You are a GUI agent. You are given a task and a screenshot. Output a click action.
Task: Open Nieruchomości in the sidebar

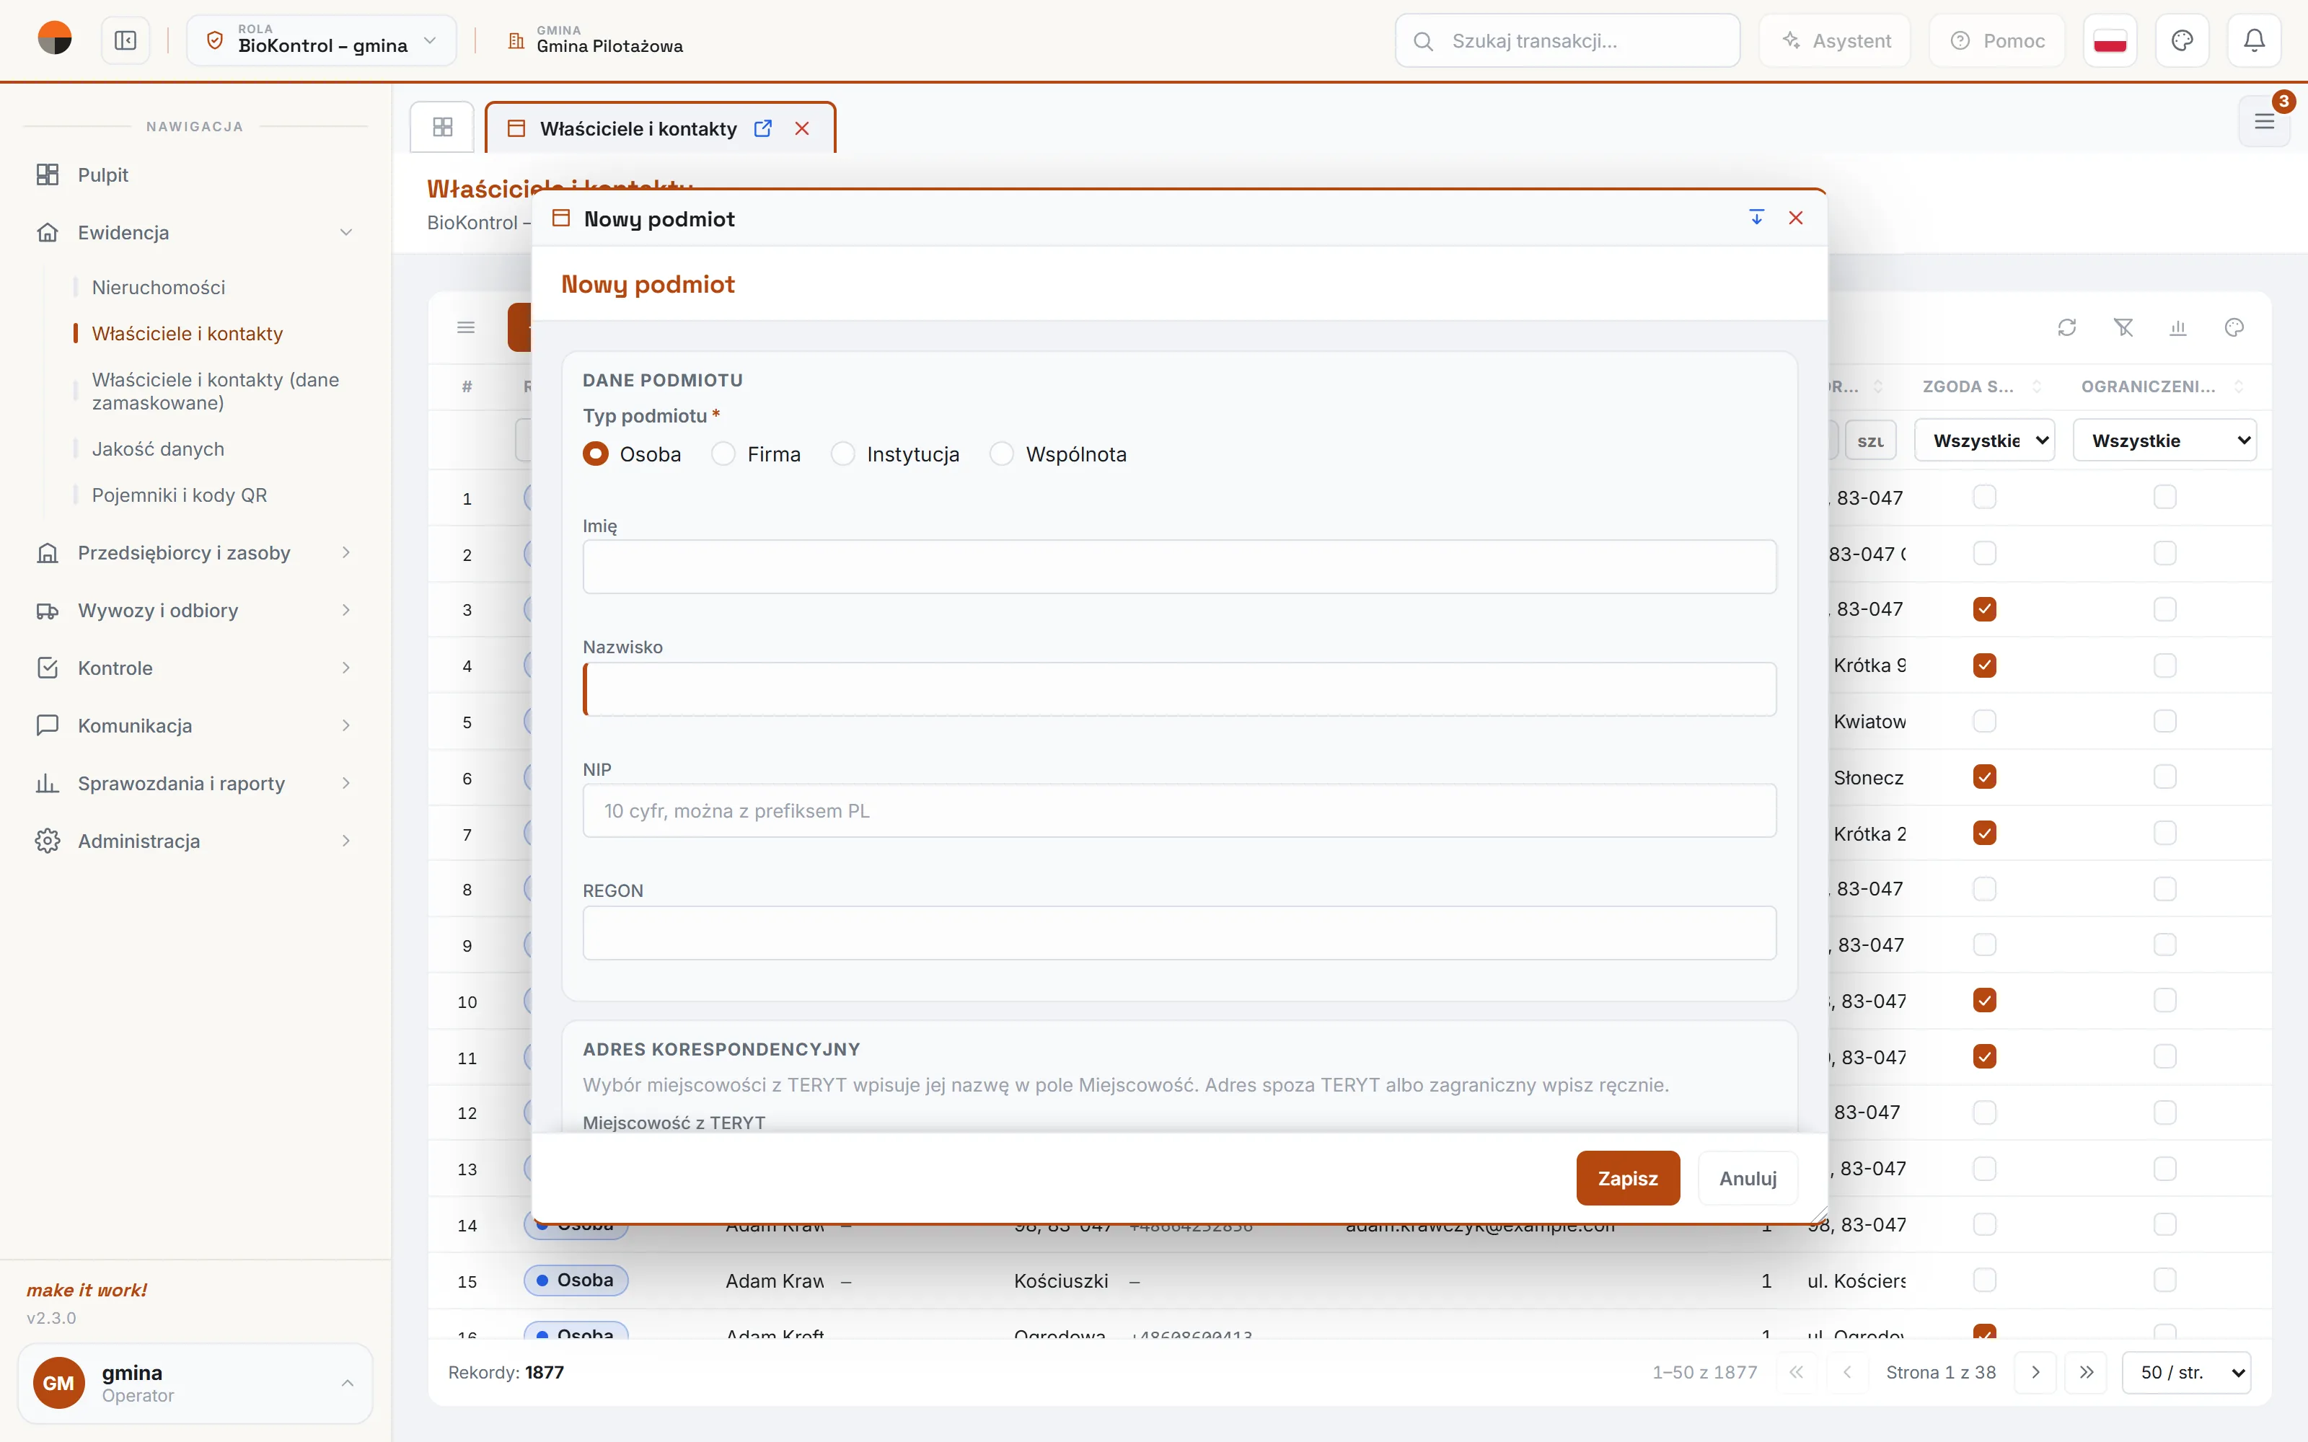[159, 287]
